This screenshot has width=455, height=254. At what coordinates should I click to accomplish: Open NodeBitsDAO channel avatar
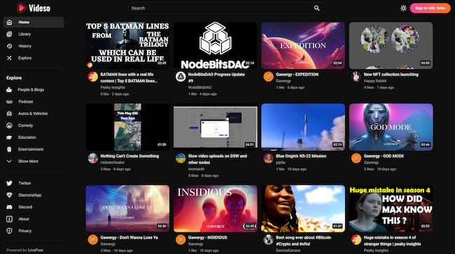[x=181, y=77]
